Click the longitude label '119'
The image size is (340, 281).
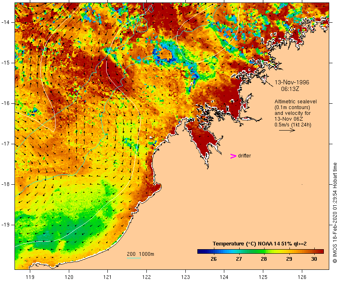coord(30,277)
